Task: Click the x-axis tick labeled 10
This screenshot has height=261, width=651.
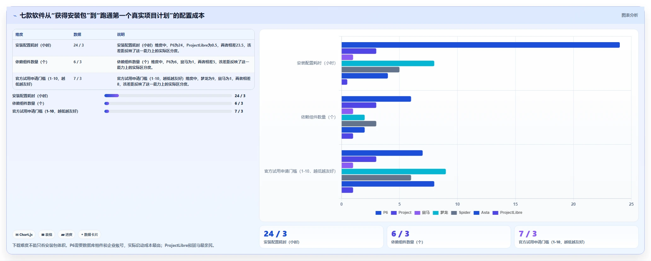Action: [x=457, y=204]
